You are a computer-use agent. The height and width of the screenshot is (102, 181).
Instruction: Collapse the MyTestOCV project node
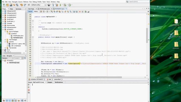[x=3, y=29]
